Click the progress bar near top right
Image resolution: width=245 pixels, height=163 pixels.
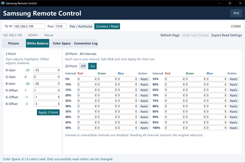tap(236, 26)
